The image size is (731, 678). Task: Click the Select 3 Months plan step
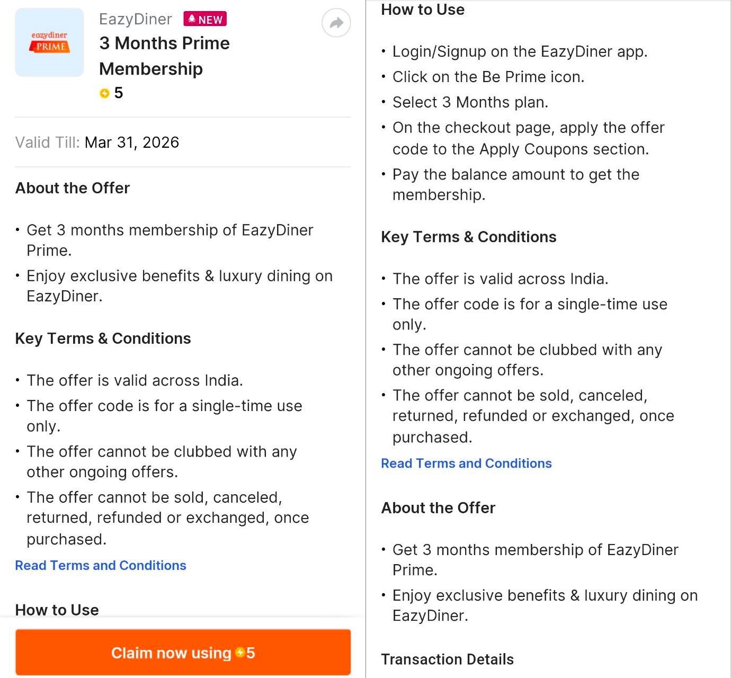coord(470,102)
